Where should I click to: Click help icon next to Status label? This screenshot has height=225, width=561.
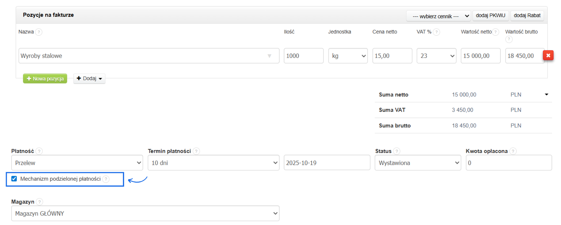point(396,151)
